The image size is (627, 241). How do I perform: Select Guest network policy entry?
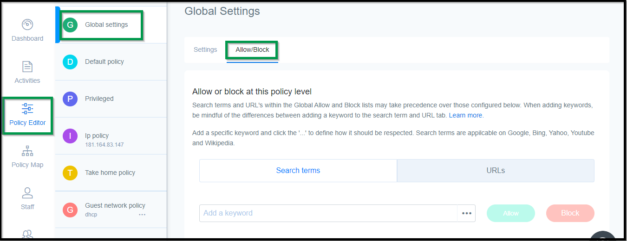[111, 210]
